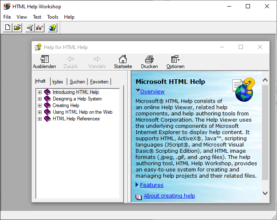
Task: Open the Optionen dropdown in help toolbar
Action: pyautogui.click(x=175, y=62)
